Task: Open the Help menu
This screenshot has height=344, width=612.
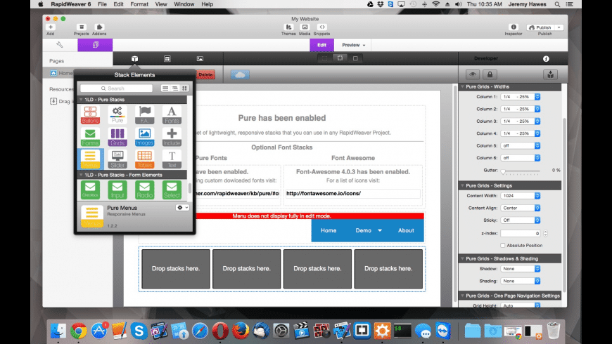Action: point(208,4)
